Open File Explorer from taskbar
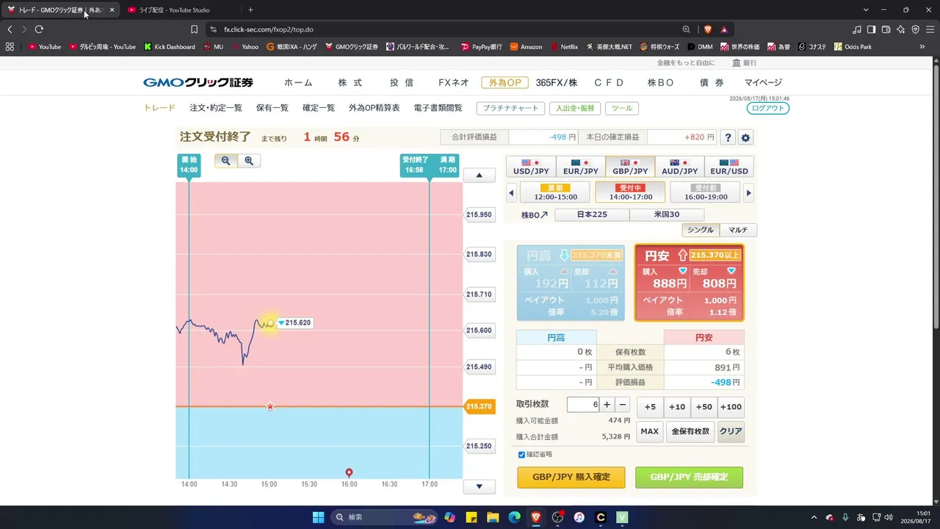 (x=493, y=517)
